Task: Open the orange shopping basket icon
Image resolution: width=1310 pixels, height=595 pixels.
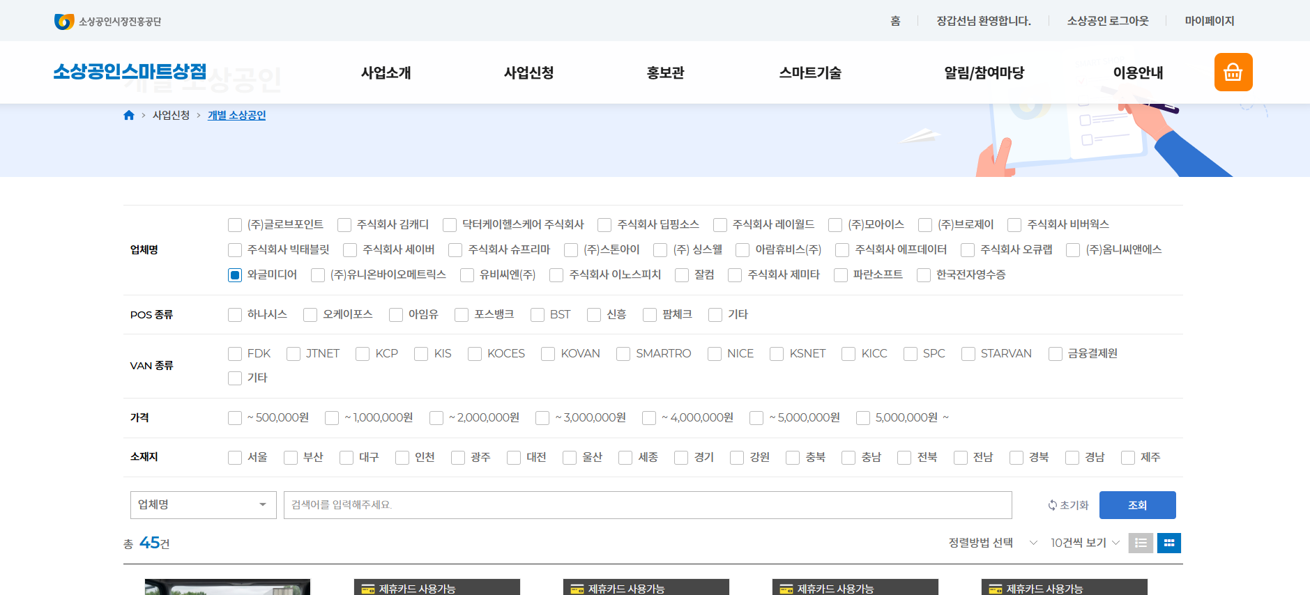Action: 1233,72
